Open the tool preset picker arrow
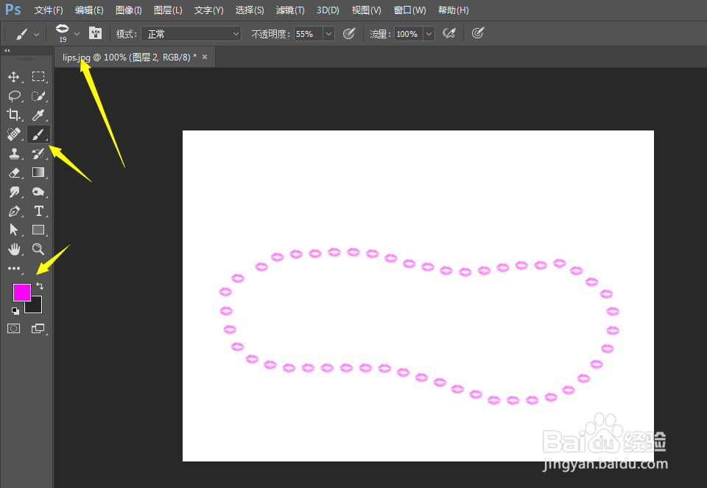This screenshot has width=707, height=488. coord(37,35)
